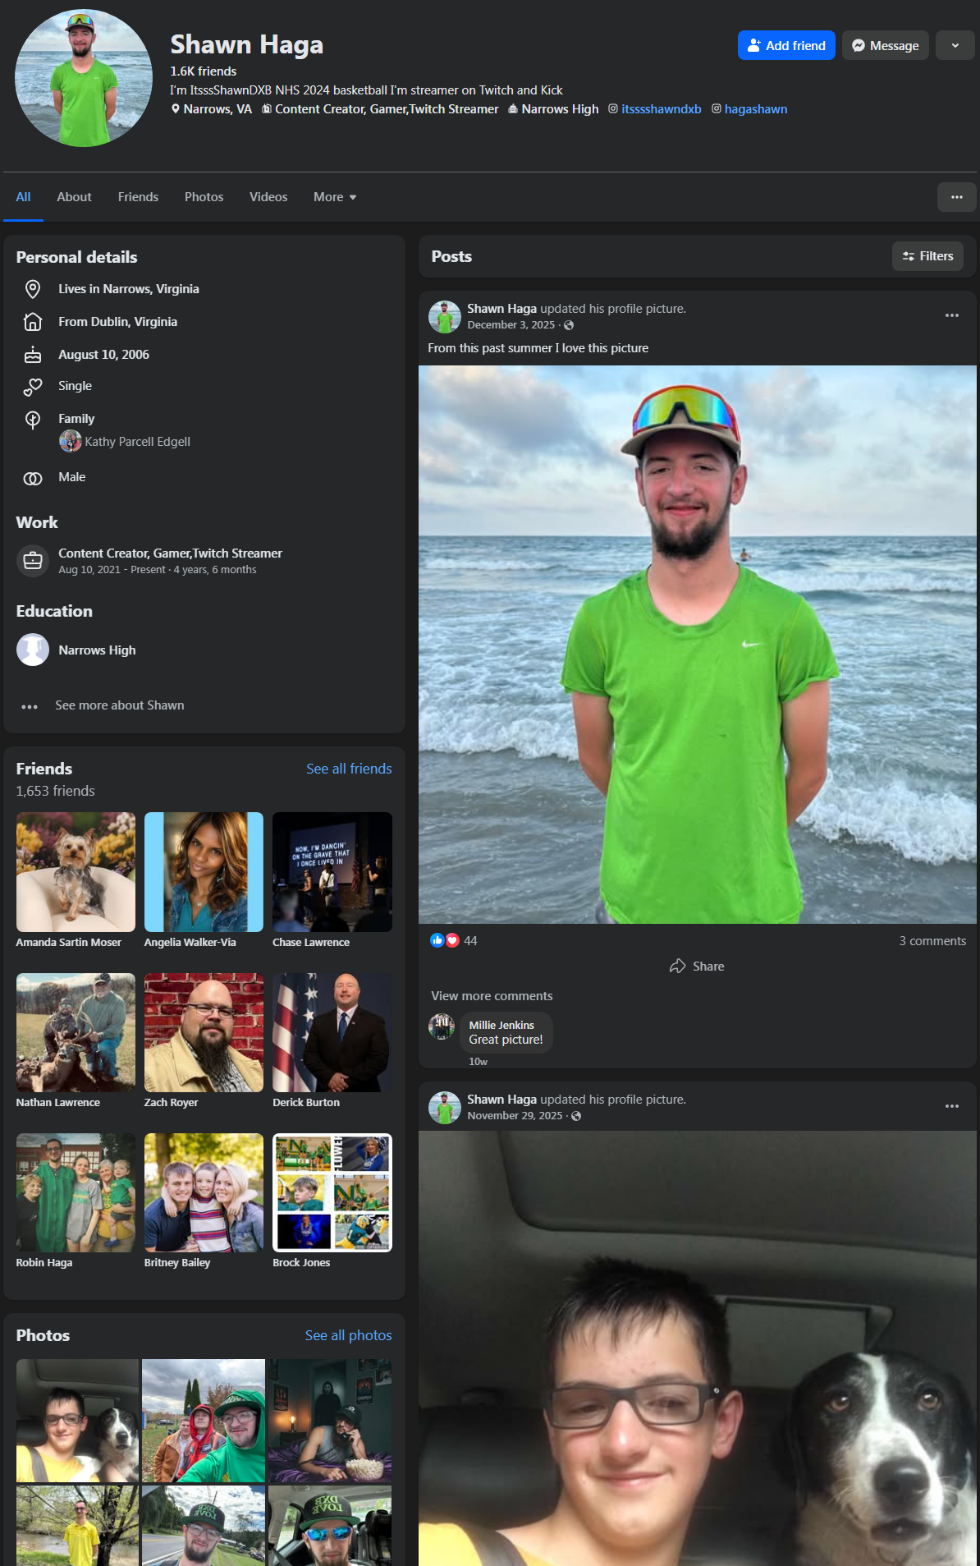Image resolution: width=980 pixels, height=1566 pixels.
Task: Open Zach Royer's friend thumbnail
Action: pos(204,1033)
